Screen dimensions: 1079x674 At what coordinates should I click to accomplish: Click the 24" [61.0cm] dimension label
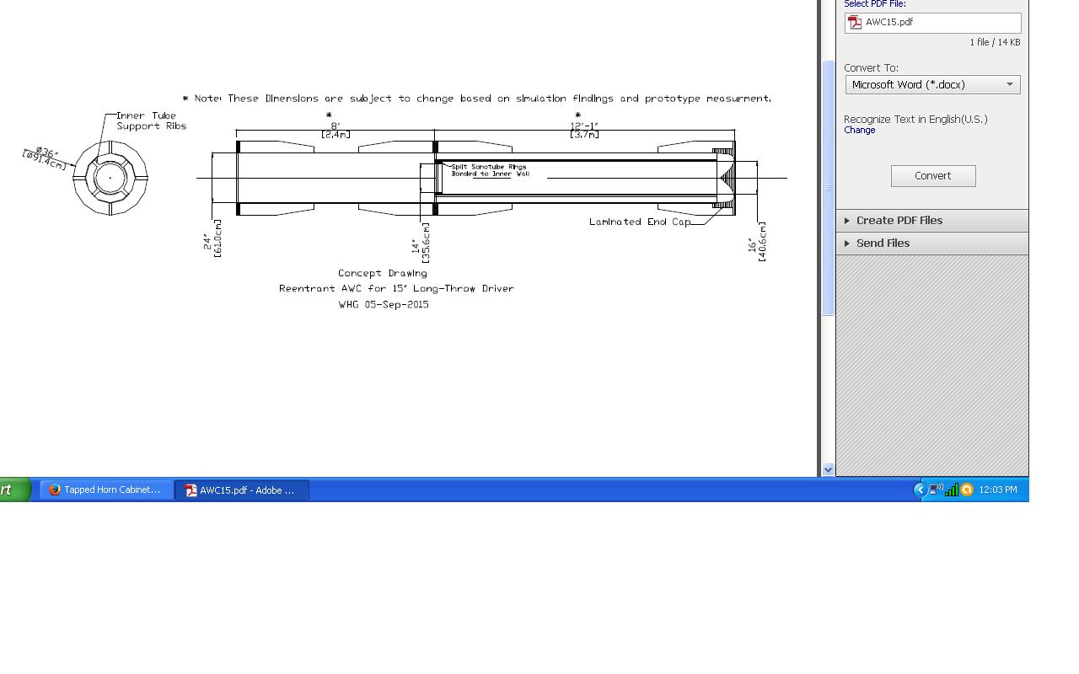point(212,238)
